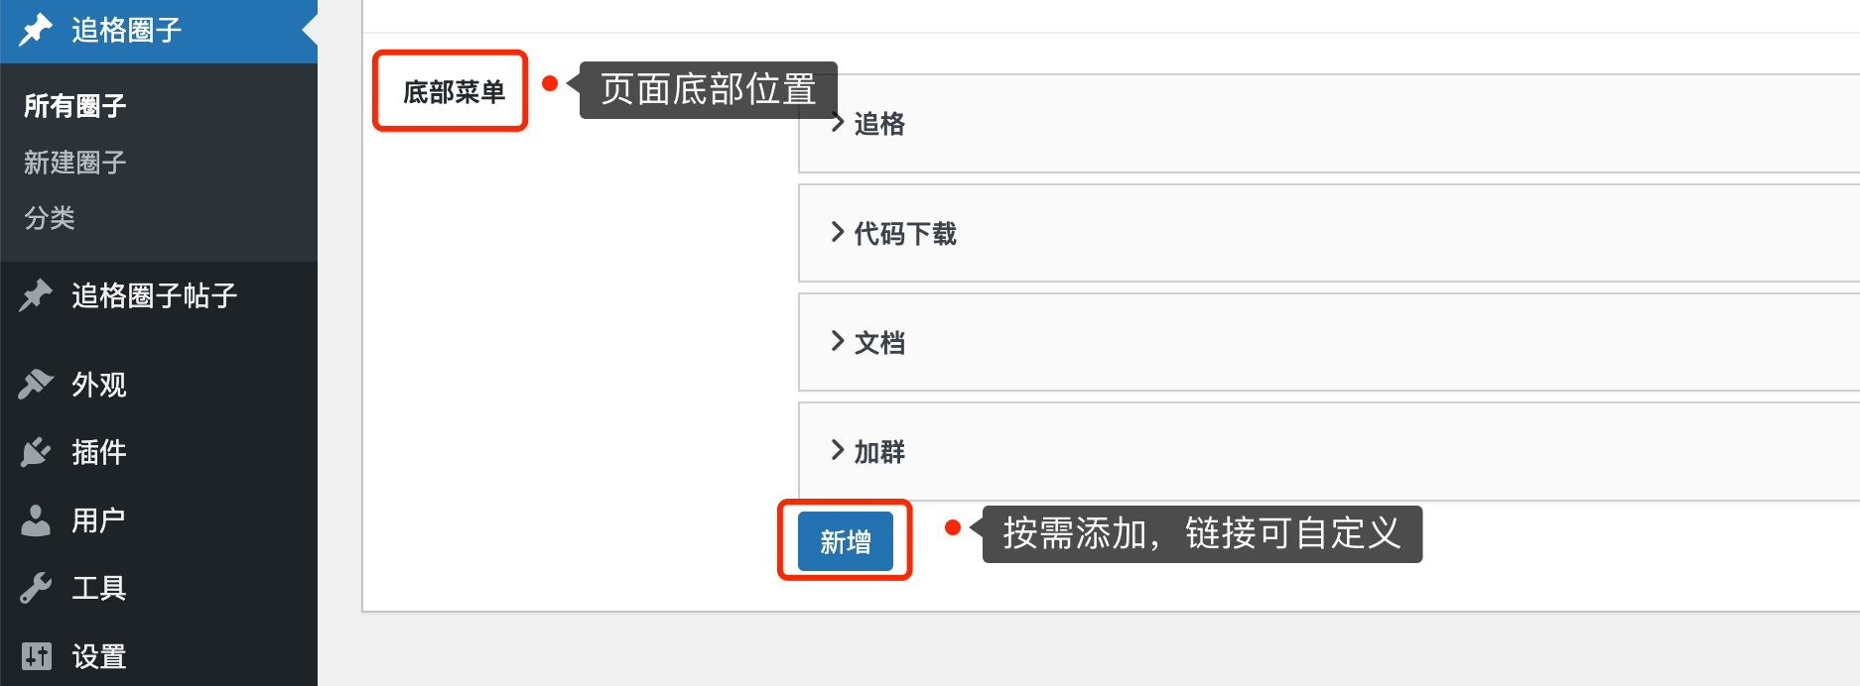Open 新建圈子 submenu item
This screenshot has height=686, width=1860.
(x=74, y=162)
